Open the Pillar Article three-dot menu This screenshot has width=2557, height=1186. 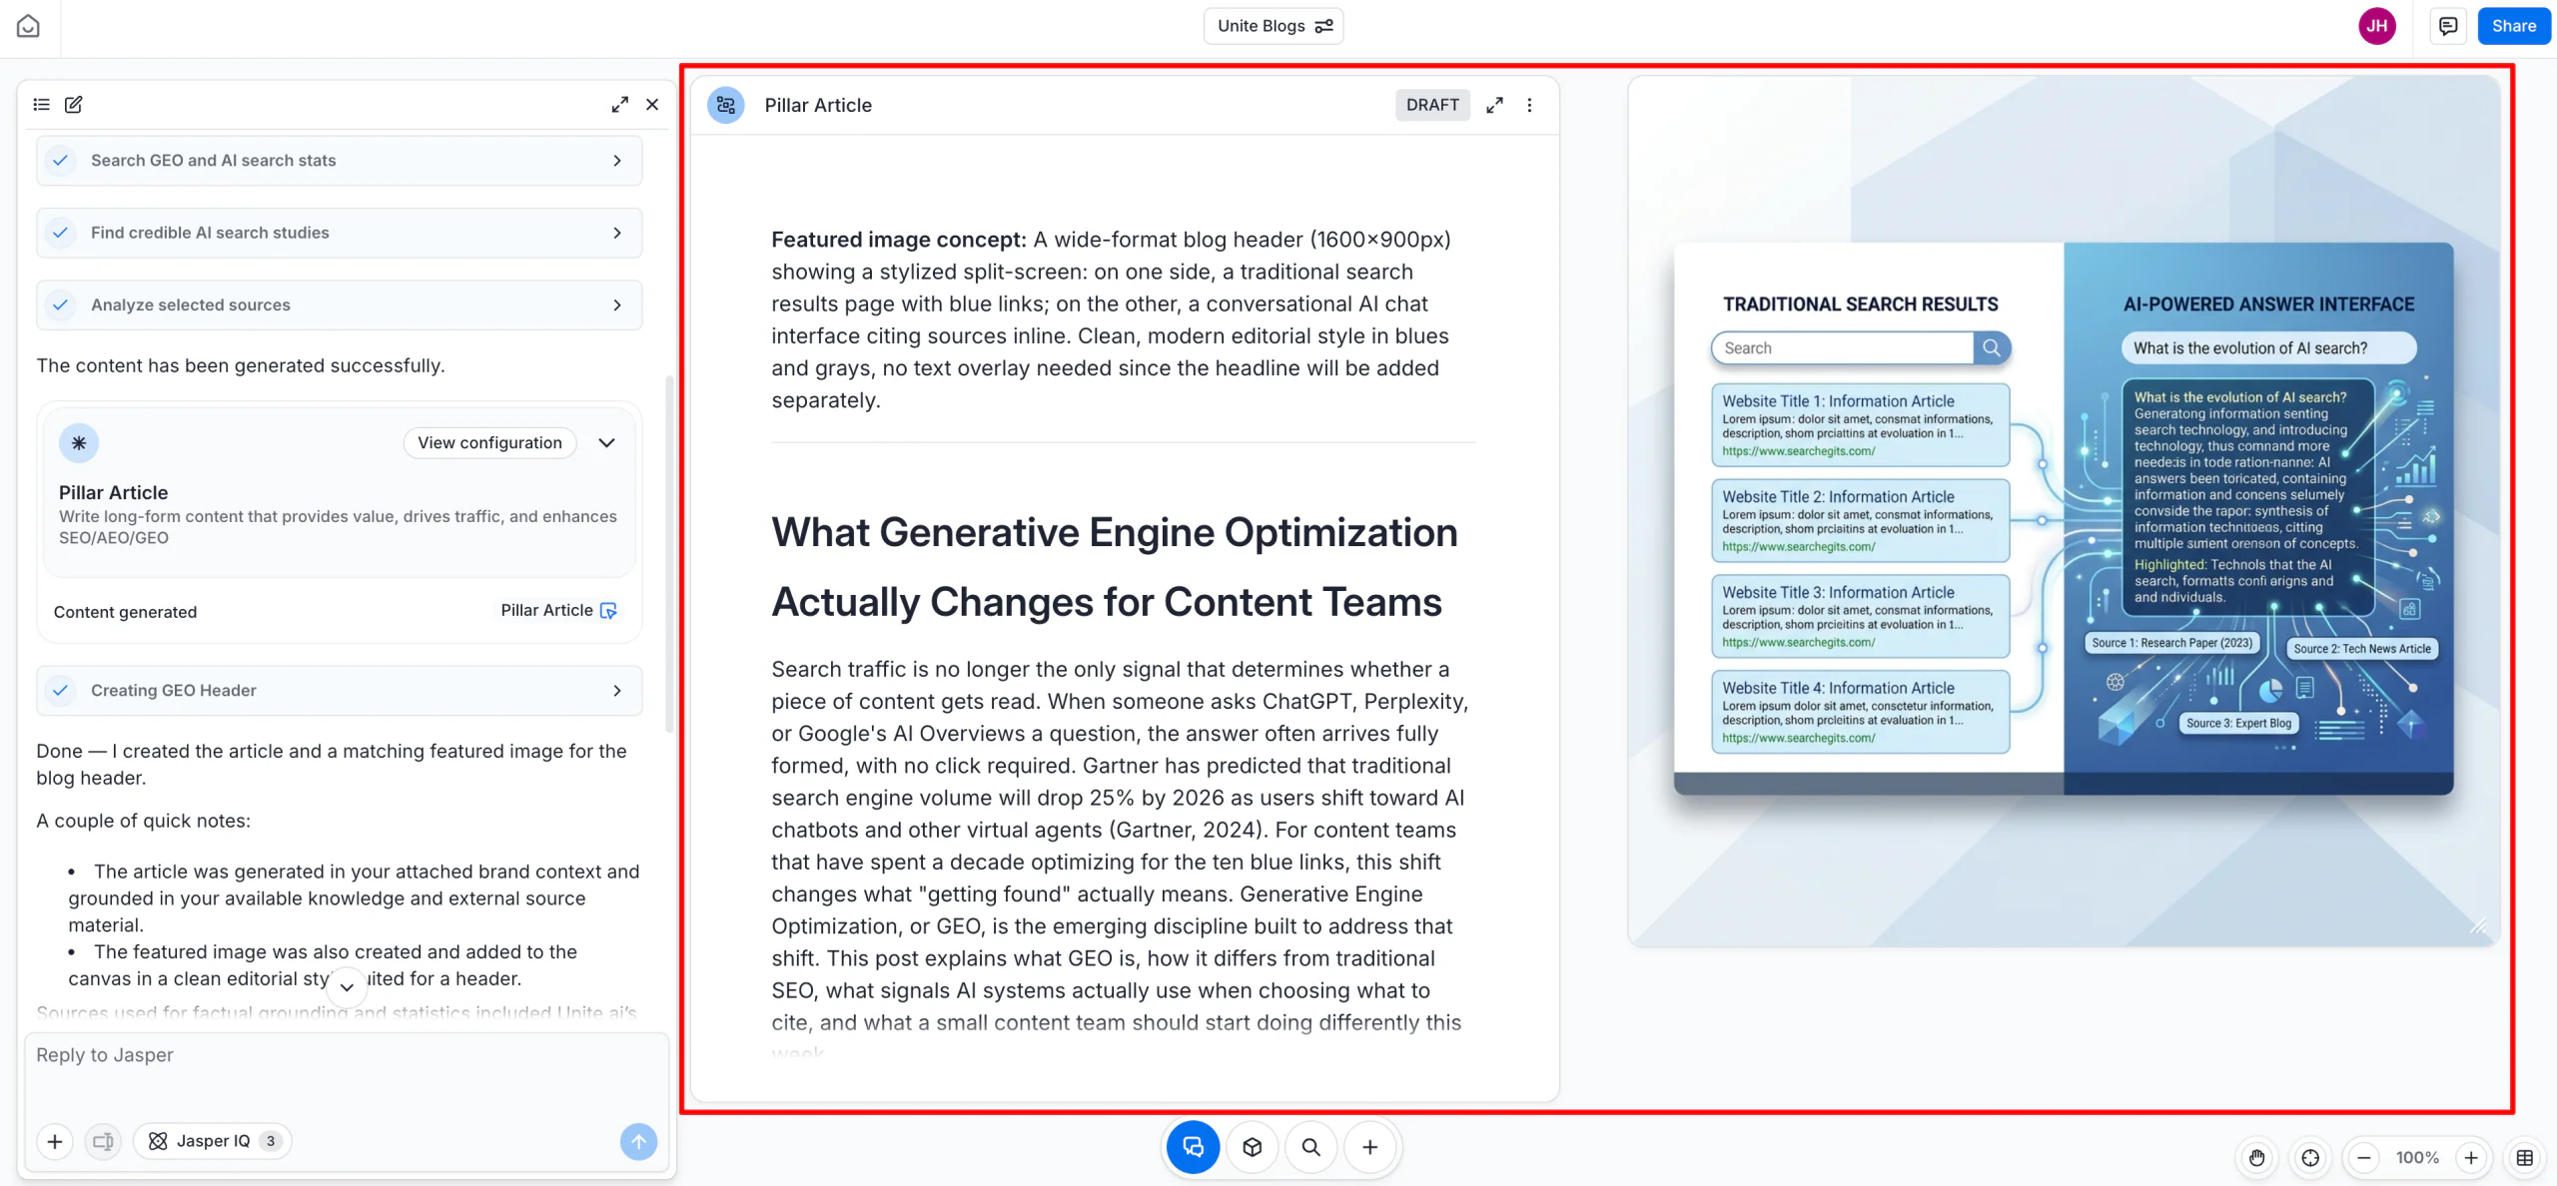click(1529, 105)
